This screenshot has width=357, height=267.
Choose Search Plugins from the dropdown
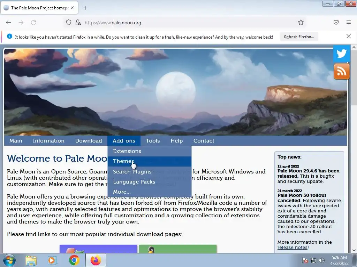149,172
